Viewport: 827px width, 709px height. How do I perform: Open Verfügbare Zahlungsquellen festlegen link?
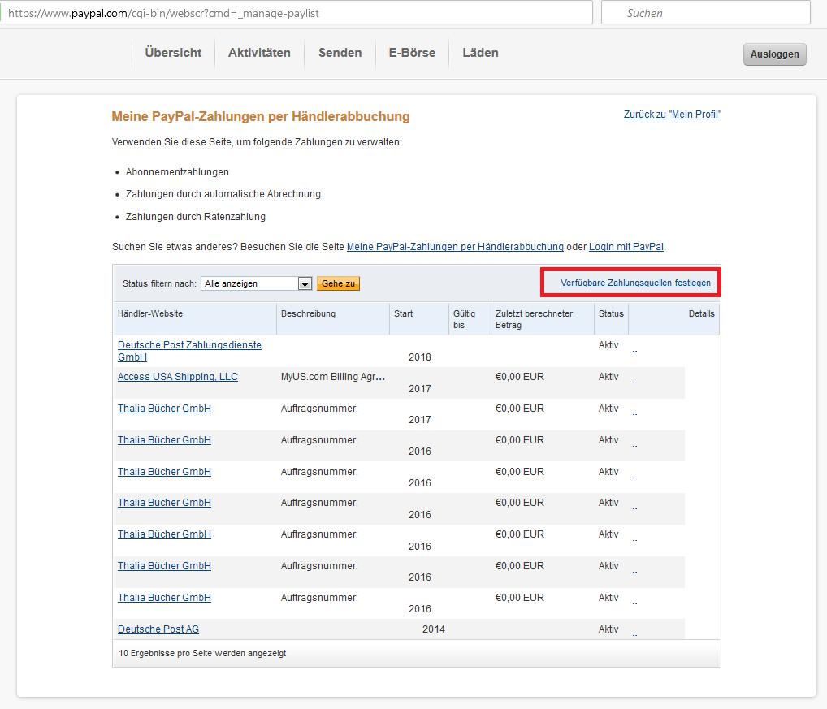(635, 283)
